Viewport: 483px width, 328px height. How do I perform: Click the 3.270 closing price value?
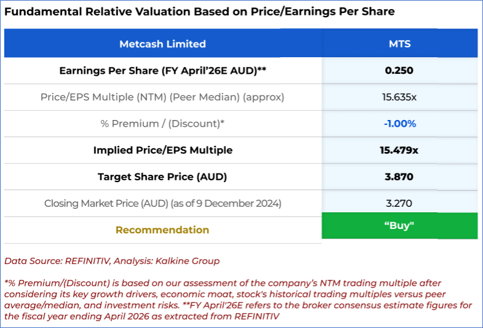pyautogui.click(x=399, y=203)
